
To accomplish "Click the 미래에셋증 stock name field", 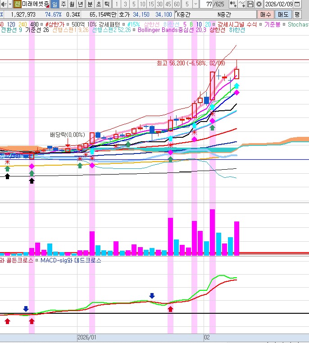I will pos(36,4).
